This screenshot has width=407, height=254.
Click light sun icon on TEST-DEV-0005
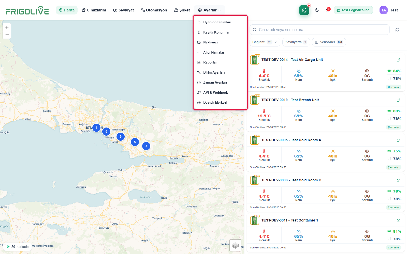333,151
